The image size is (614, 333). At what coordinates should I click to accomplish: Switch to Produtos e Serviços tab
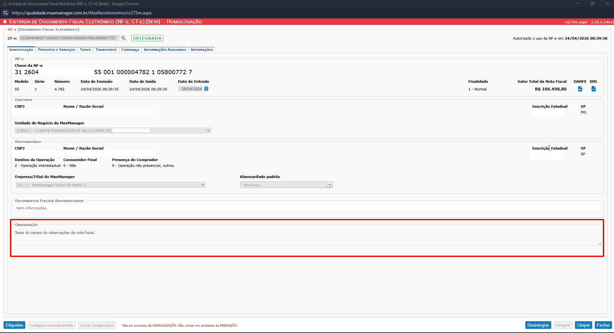pyautogui.click(x=56, y=50)
